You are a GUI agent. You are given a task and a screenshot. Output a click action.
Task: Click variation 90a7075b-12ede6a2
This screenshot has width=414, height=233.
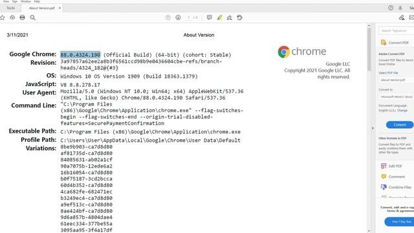[x=86, y=166]
